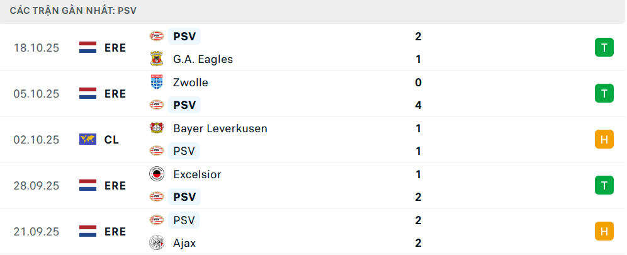This screenshot has height=255, width=627.
Task: Open the G.A. Eagles team link
Action: click(203, 59)
